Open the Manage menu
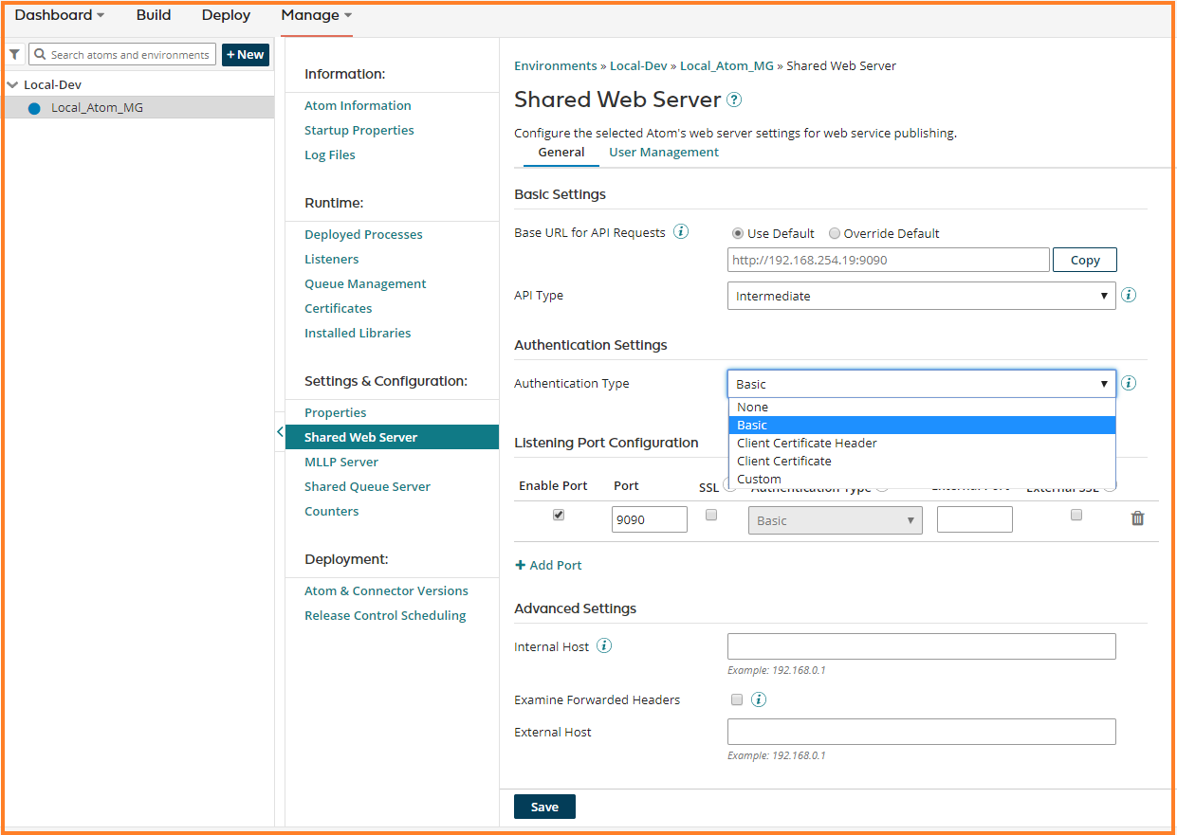This screenshot has width=1177, height=835. (x=316, y=15)
